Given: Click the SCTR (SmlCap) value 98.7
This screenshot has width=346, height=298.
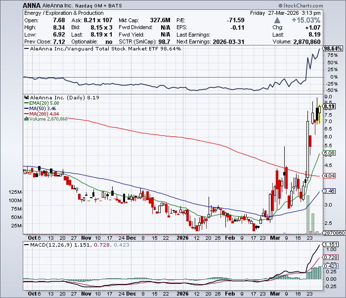Looking at the screenshot, I should click(x=165, y=42).
